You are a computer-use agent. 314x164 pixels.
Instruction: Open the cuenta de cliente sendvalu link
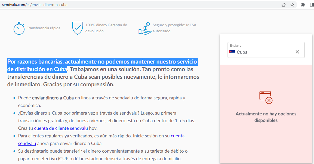(61, 128)
